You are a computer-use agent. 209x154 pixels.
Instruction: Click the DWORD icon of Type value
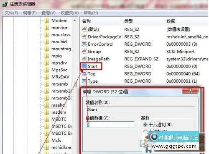point(84,81)
